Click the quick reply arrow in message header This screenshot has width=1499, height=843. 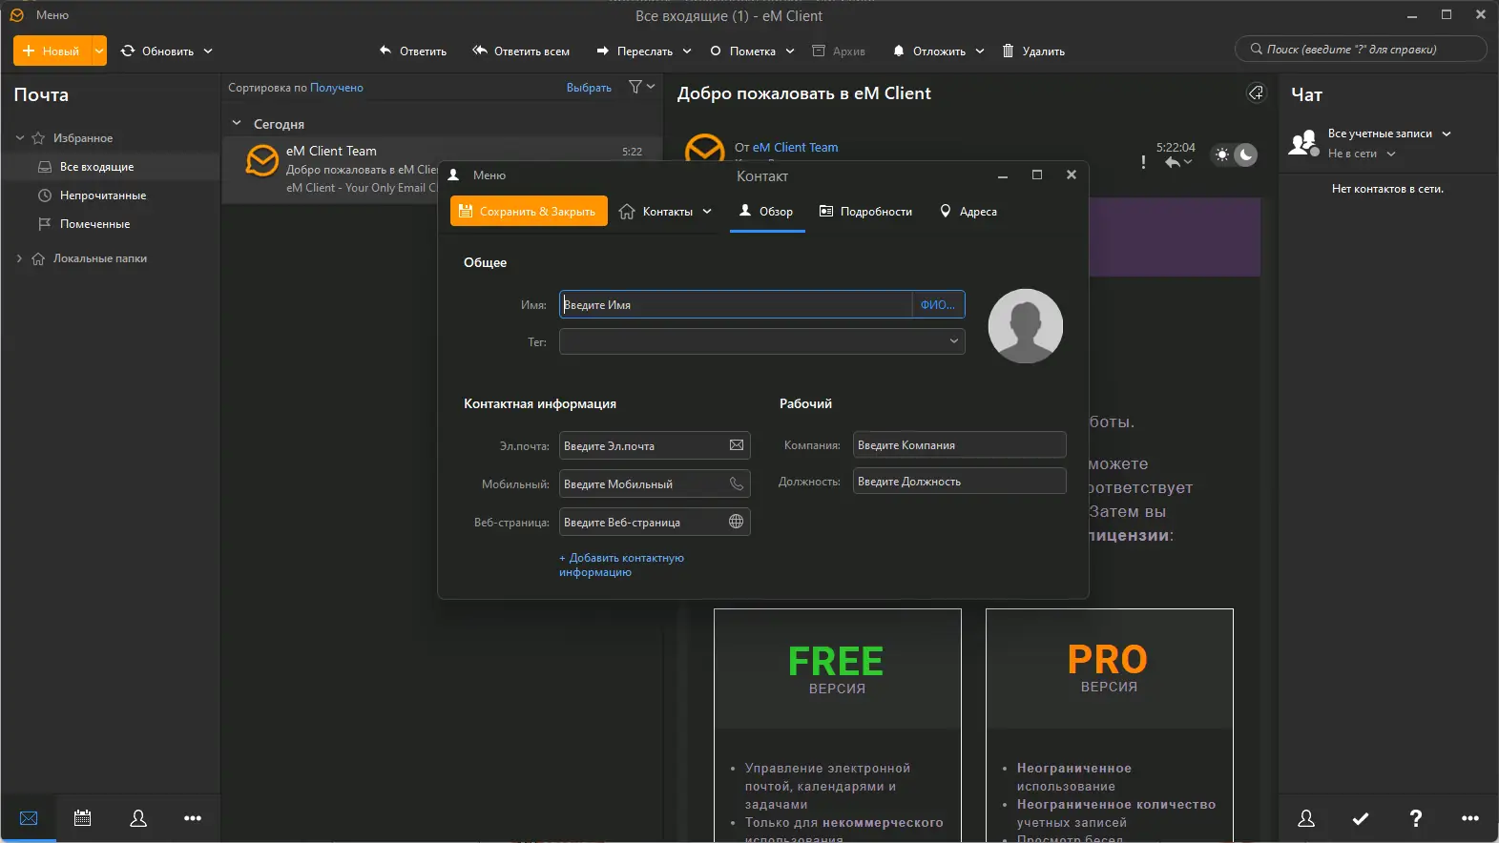point(1173,162)
